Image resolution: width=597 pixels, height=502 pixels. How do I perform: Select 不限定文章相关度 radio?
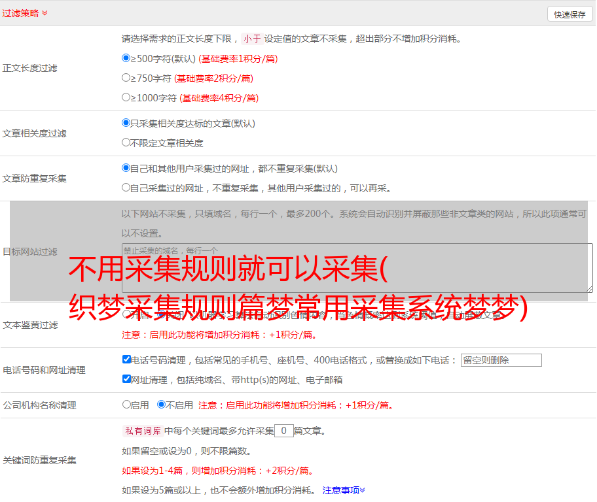126,142
